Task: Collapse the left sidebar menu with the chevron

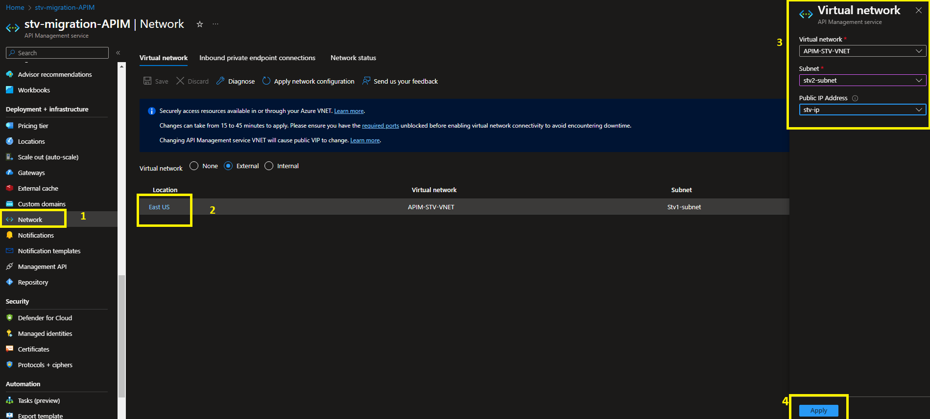Action: click(118, 53)
